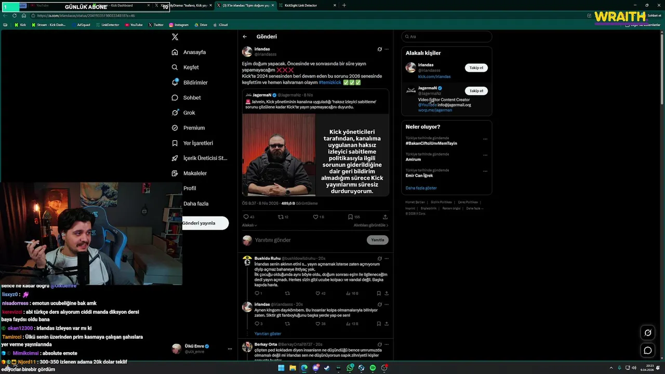
Task: Open more options on Bushido Ruhu reply
Action: [x=387, y=258]
